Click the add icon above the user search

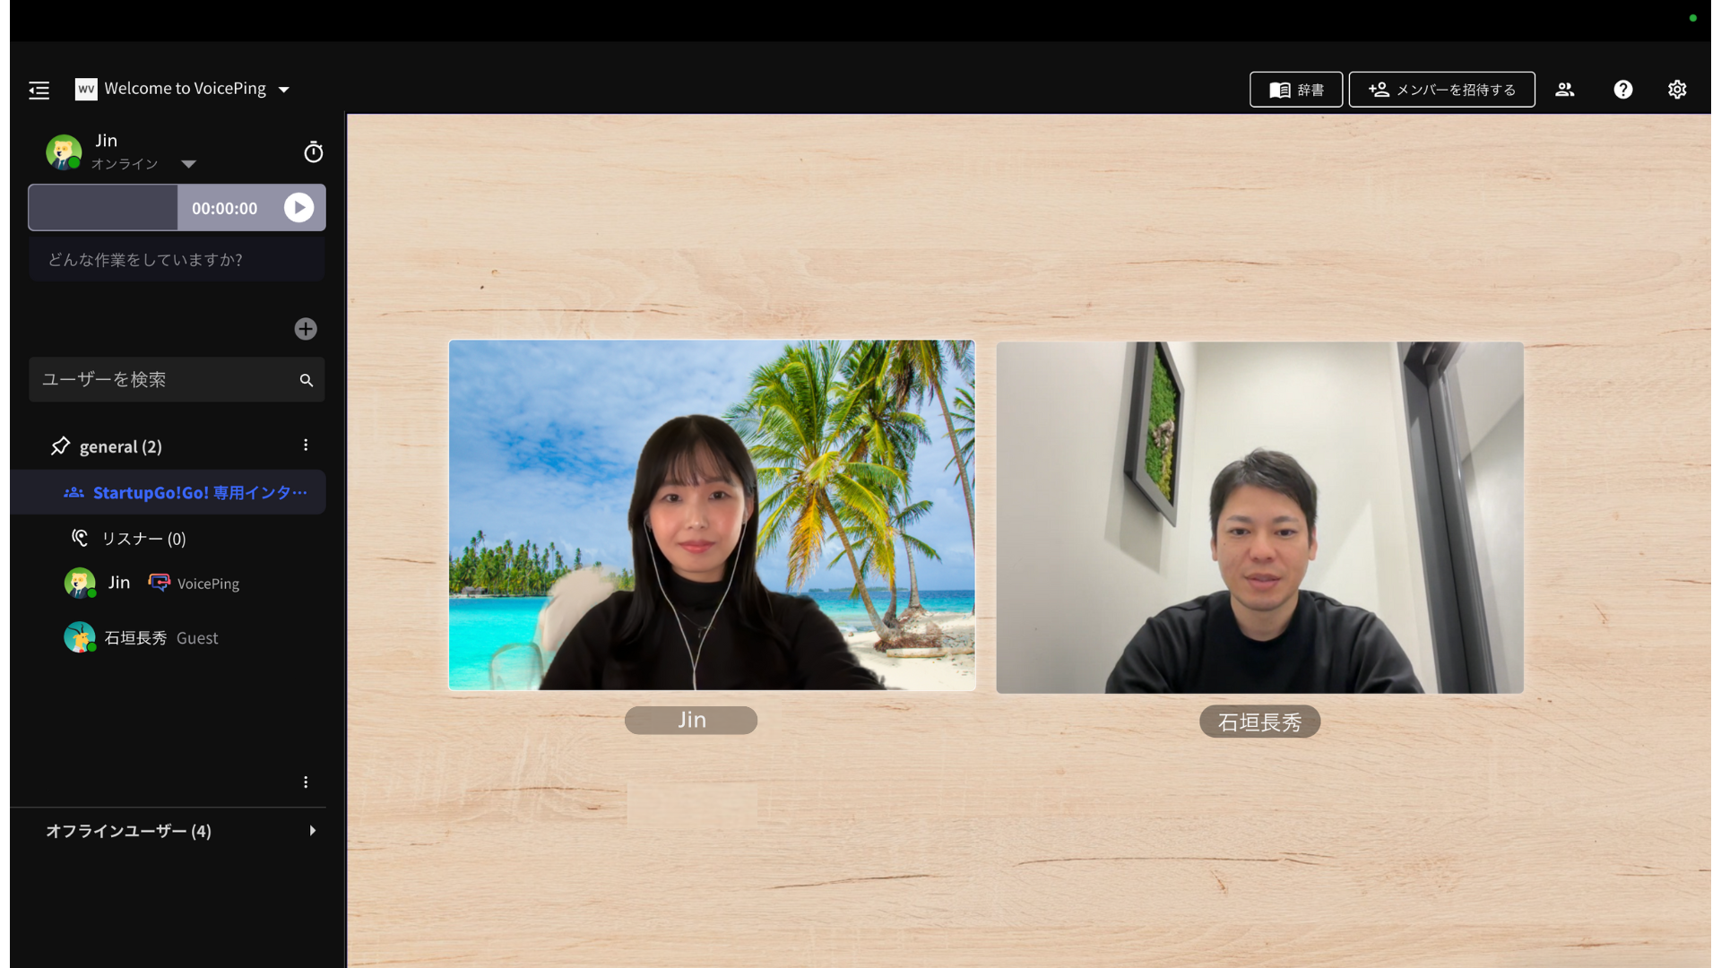pyautogui.click(x=306, y=329)
